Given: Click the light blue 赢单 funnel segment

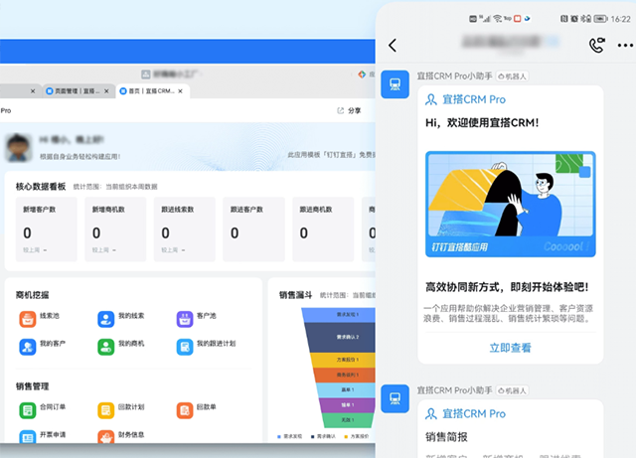Looking at the screenshot, I should pos(347,389).
